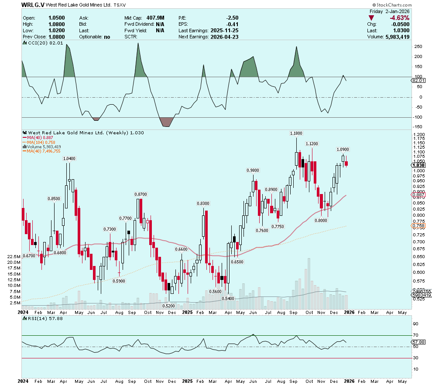This screenshot has width=432, height=385.
Task: Click the WRLG.V ticker symbol title
Action: (x=33, y=5)
